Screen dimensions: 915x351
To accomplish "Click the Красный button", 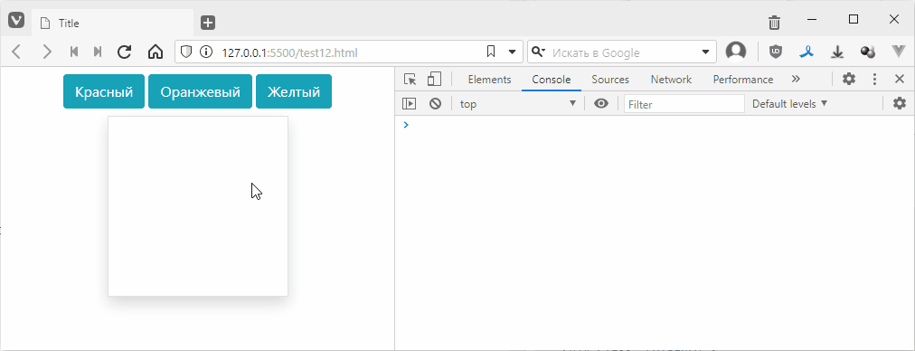I will (x=104, y=91).
